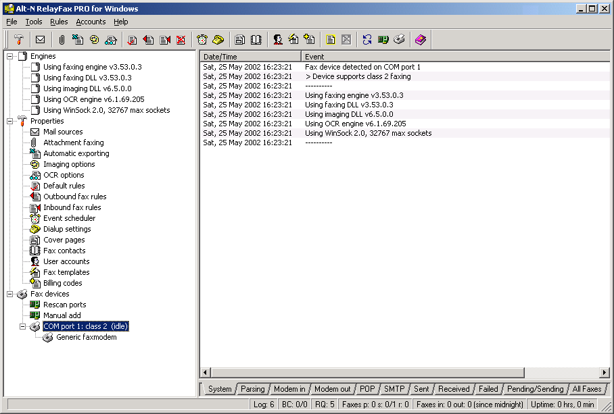
Task: Open Mail sources via envelope toolbar icon
Action: [41, 40]
